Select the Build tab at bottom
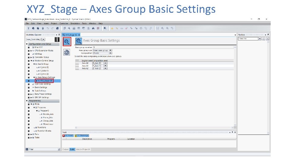Viewport: 291px width, 164px height. coord(72,149)
